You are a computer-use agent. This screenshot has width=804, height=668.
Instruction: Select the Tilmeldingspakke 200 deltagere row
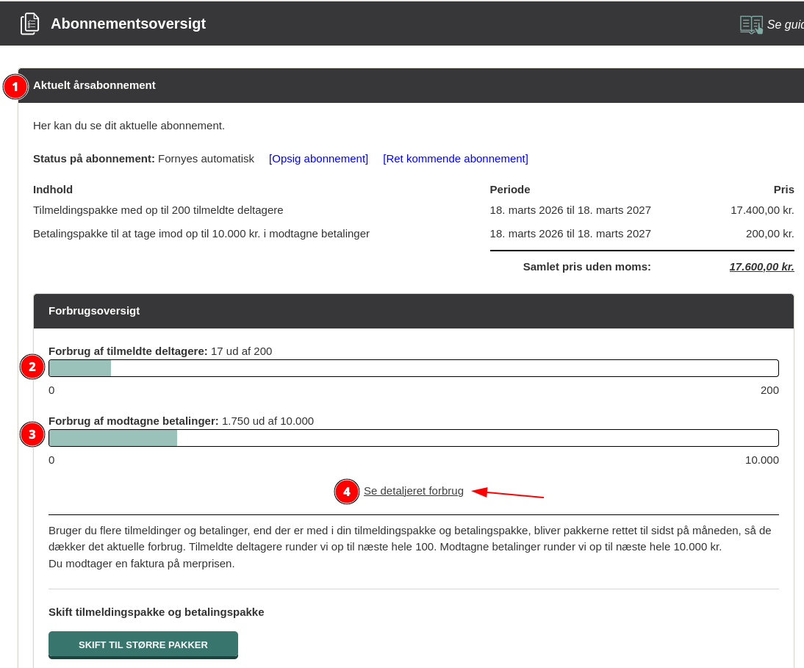(x=413, y=210)
